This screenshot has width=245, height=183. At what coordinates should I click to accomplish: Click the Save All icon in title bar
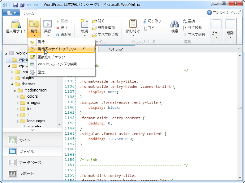click(x=22, y=5)
